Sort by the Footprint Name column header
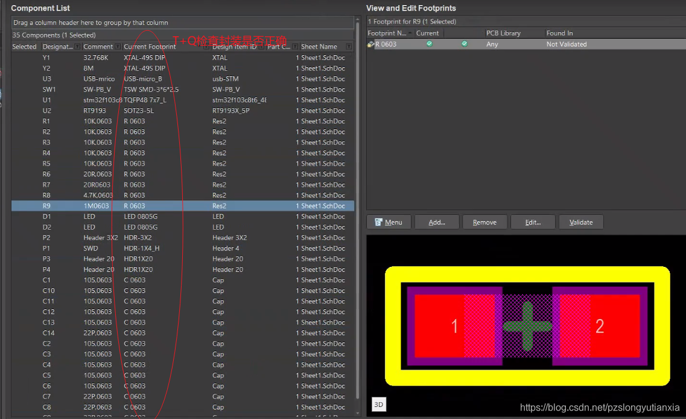The width and height of the screenshot is (686, 419). point(387,33)
